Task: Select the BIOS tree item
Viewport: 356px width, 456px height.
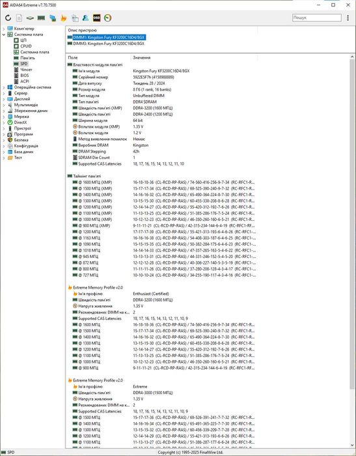Action: [x=25, y=76]
